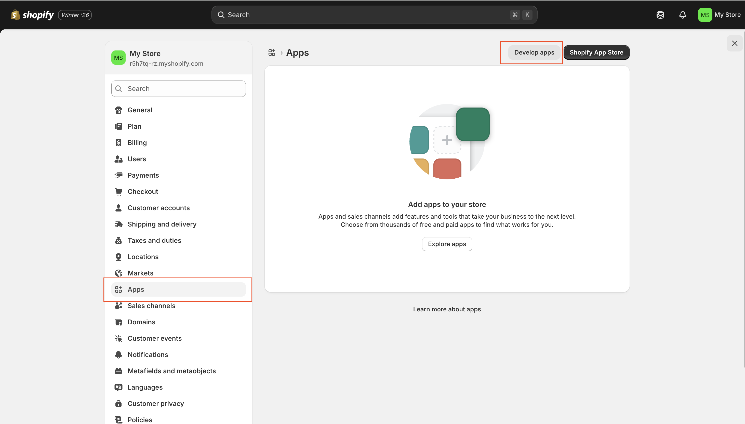Click the Explore apps button
This screenshot has width=745, height=424.
(447, 244)
